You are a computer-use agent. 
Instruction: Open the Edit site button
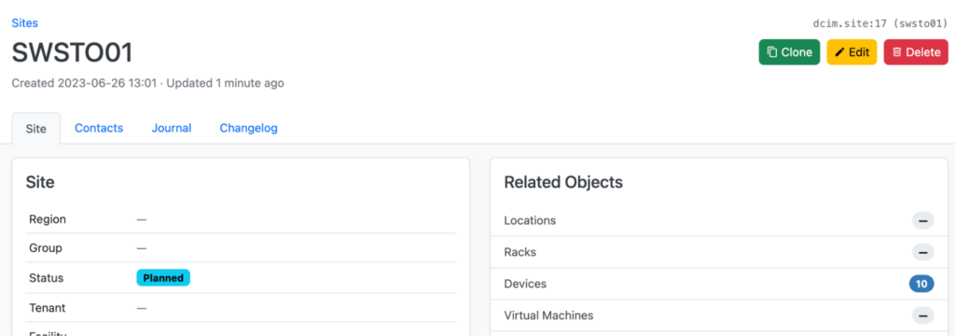click(851, 52)
